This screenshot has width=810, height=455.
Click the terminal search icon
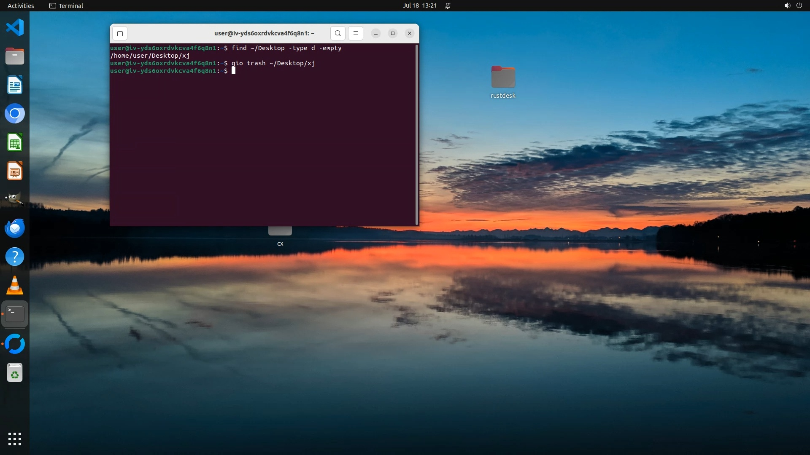(337, 33)
